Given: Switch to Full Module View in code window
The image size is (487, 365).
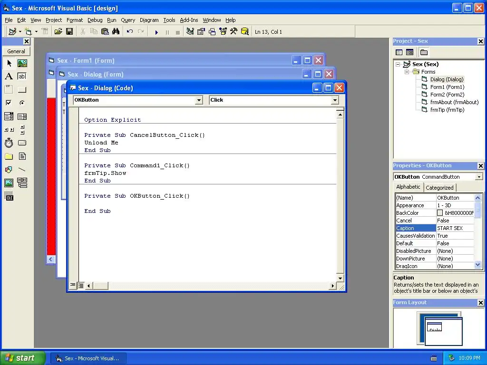Looking at the screenshot, I should pyautogui.click(x=81, y=286).
